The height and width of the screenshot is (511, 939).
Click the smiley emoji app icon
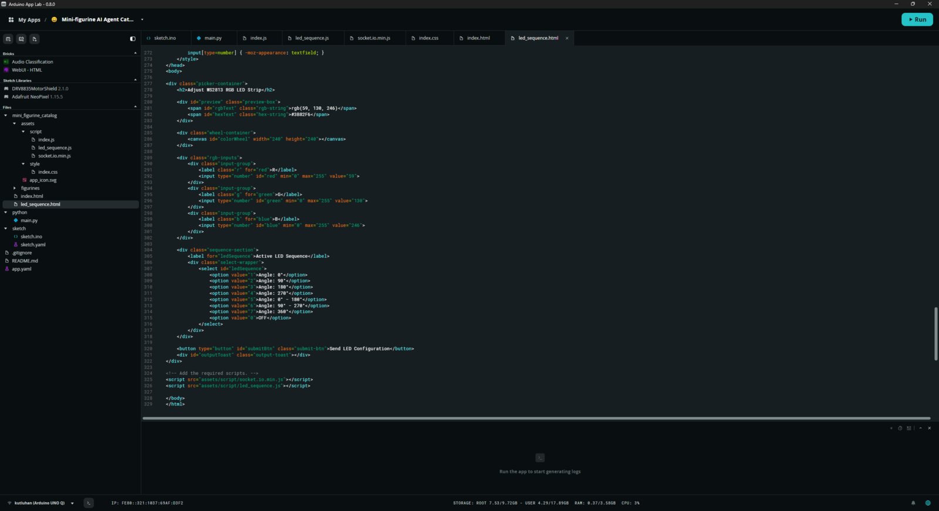pos(55,19)
